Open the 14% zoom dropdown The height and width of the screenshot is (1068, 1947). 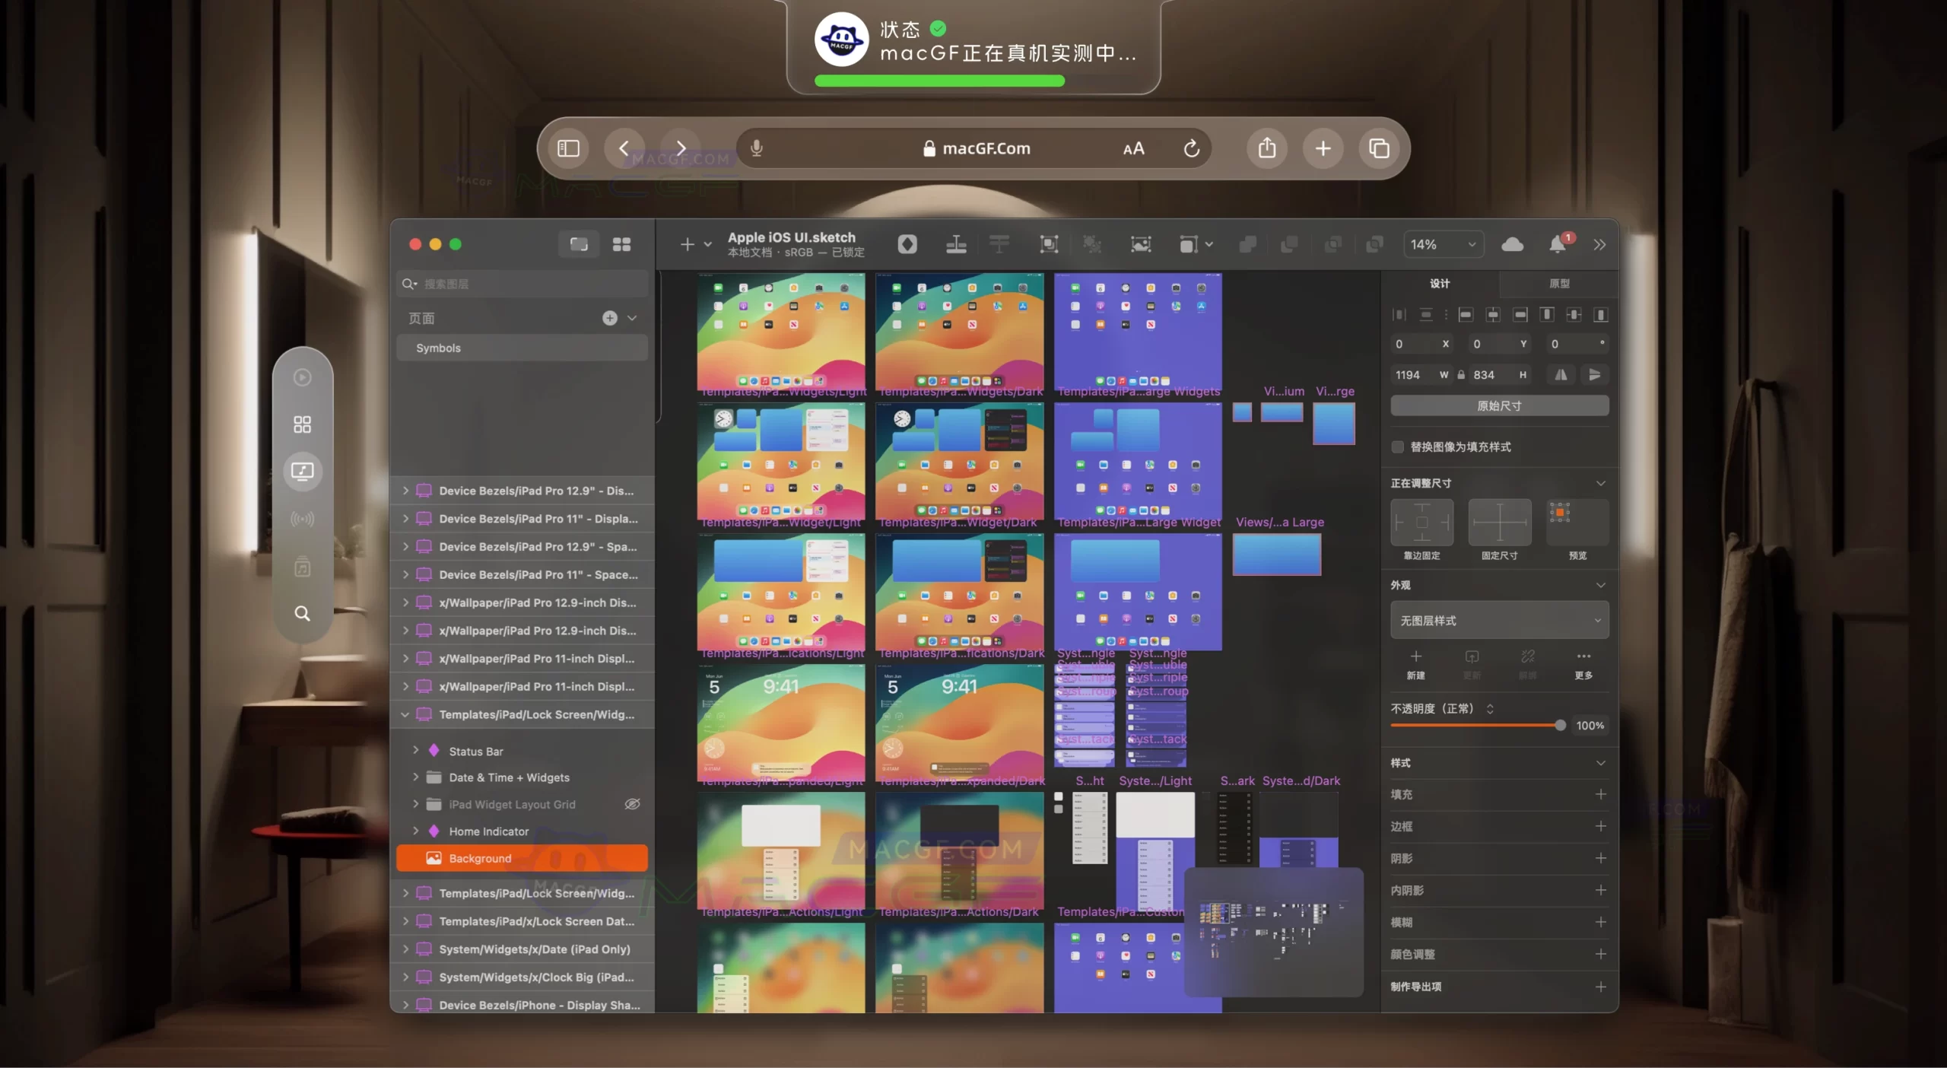pyautogui.click(x=1442, y=244)
